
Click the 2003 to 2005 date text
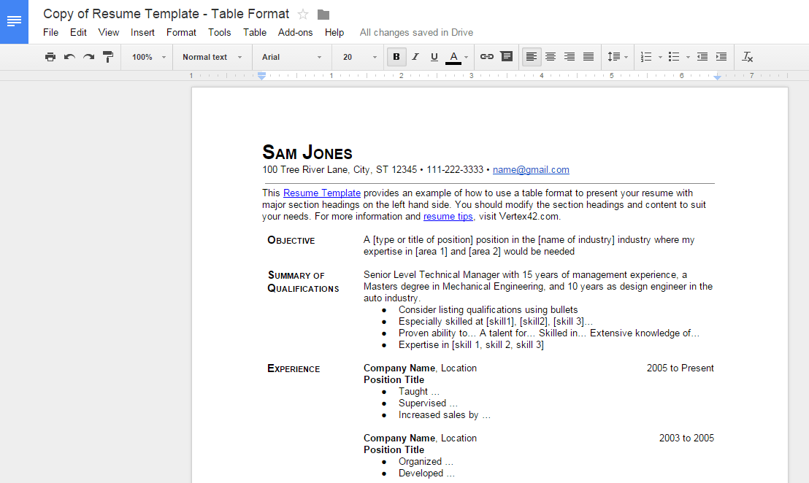point(686,438)
